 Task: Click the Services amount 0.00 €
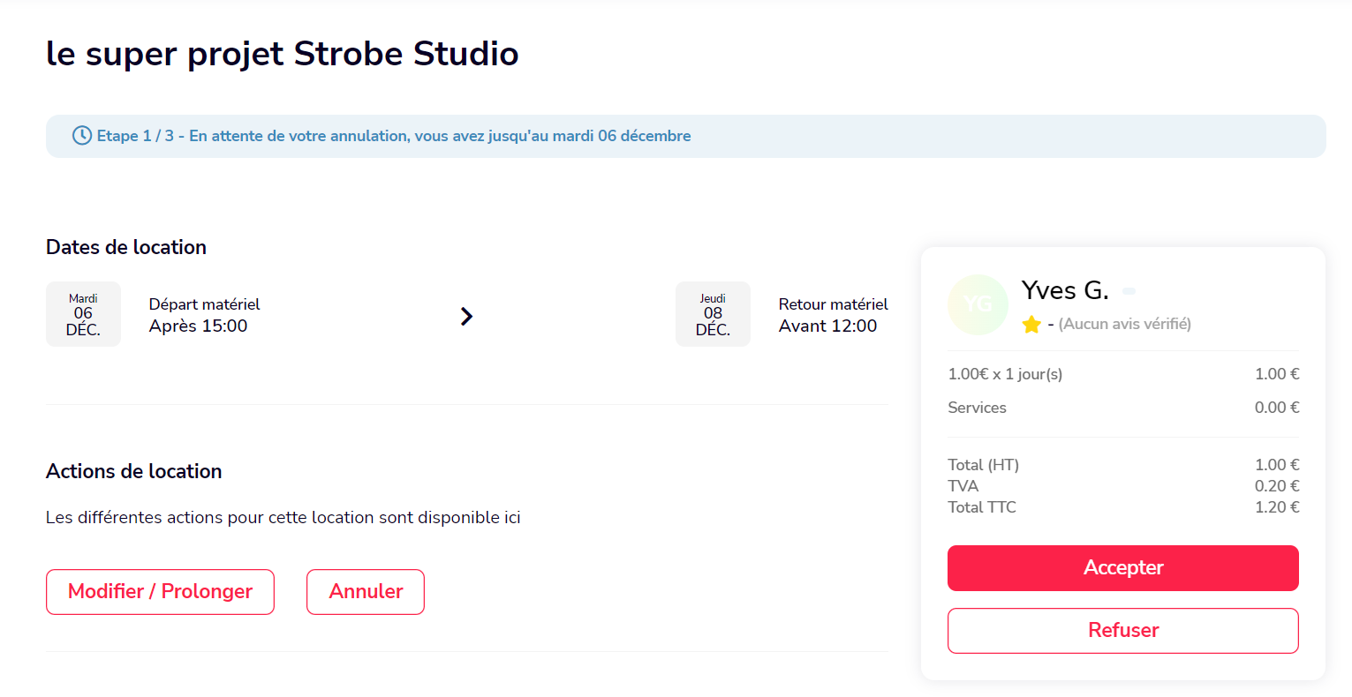tap(1277, 408)
